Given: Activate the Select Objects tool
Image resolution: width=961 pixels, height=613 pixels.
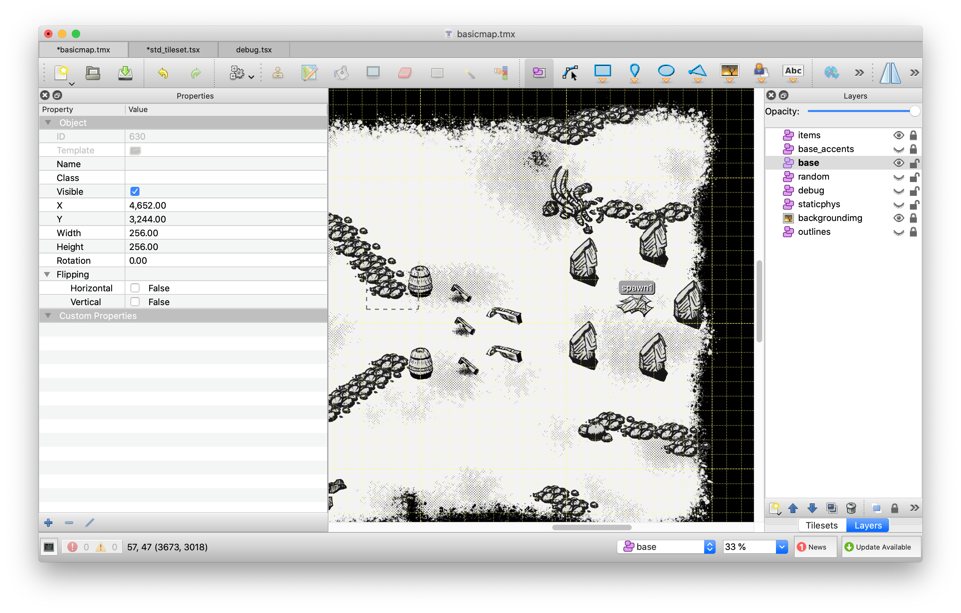Looking at the screenshot, I should [x=539, y=72].
